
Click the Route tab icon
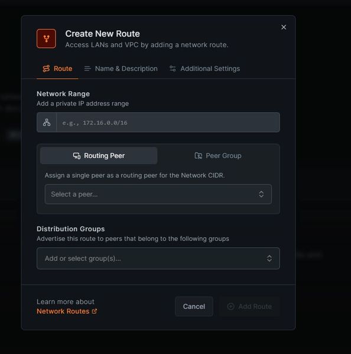coord(46,68)
